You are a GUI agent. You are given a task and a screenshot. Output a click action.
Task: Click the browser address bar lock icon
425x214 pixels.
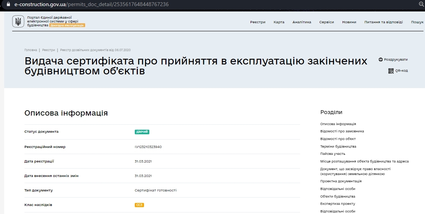(8, 4)
